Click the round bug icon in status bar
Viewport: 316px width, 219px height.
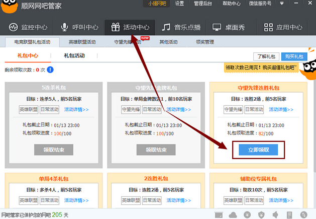[x=247, y=215]
